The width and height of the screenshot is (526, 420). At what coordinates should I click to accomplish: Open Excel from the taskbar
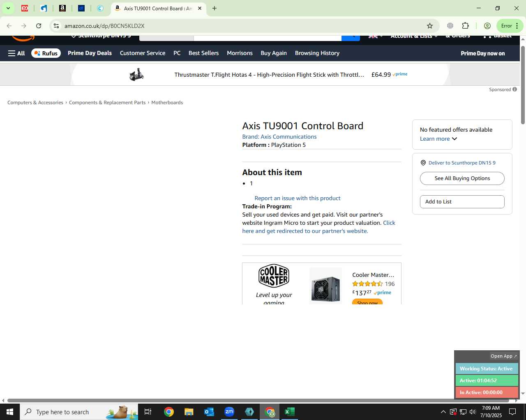tap(290, 412)
